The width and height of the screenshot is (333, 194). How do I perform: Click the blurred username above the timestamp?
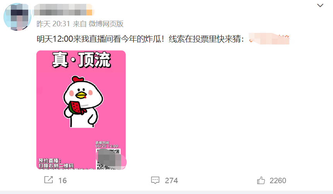(60, 10)
